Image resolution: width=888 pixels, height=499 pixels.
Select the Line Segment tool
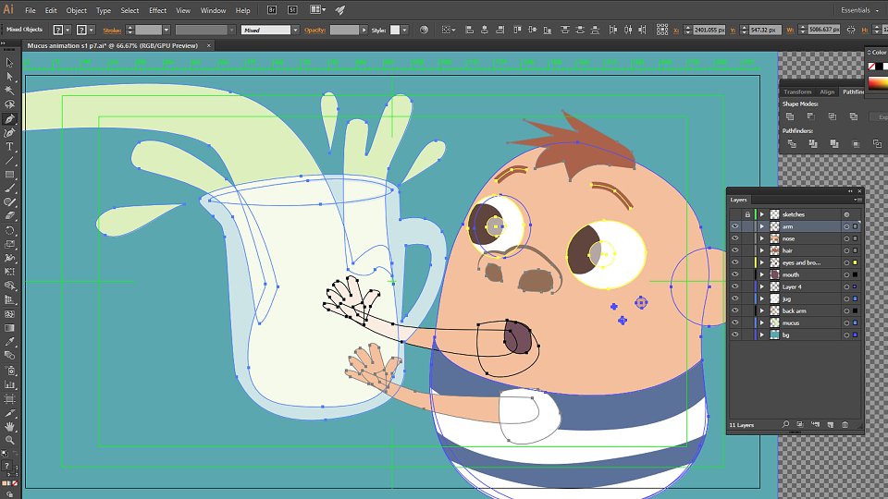9,161
